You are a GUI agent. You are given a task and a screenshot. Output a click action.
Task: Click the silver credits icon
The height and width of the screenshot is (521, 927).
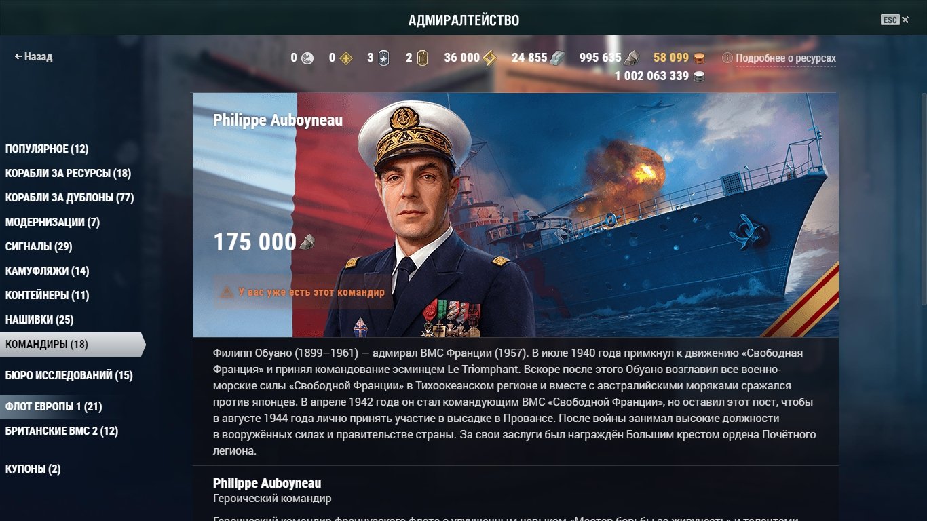tap(698, 76)
